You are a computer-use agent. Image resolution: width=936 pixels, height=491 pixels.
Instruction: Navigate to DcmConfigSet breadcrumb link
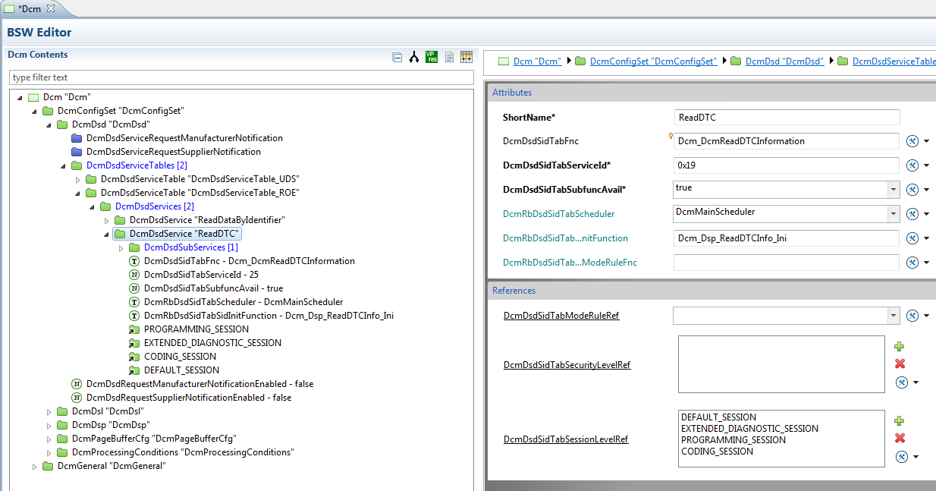pyautogui.click(x=653, y=61)
